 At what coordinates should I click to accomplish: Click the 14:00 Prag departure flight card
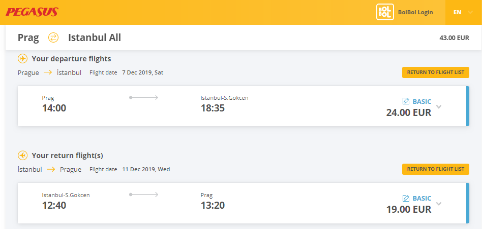point(244,106)
